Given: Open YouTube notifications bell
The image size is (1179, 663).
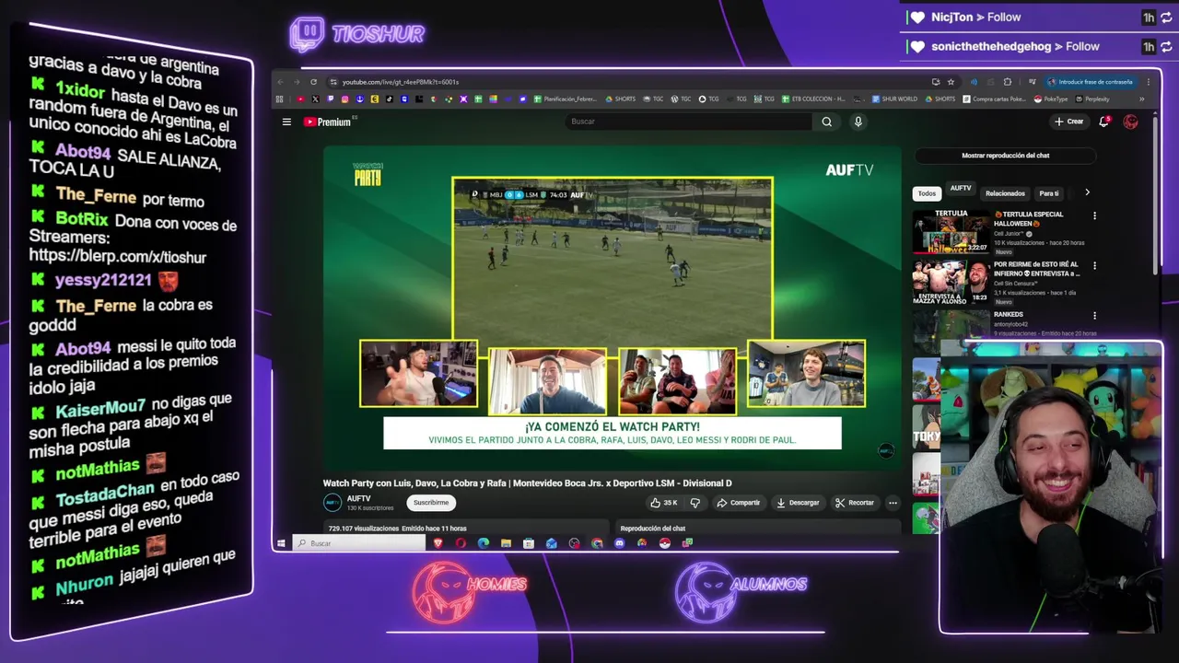Looking at the screenshot, I should coord(1104,122).
